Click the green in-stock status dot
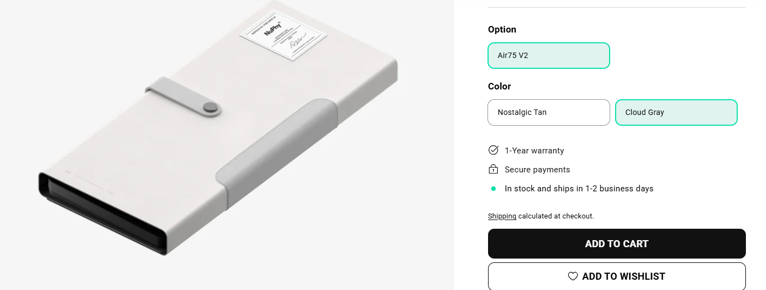Viewport: 766px width, 290px height. (x=493, y=189)
